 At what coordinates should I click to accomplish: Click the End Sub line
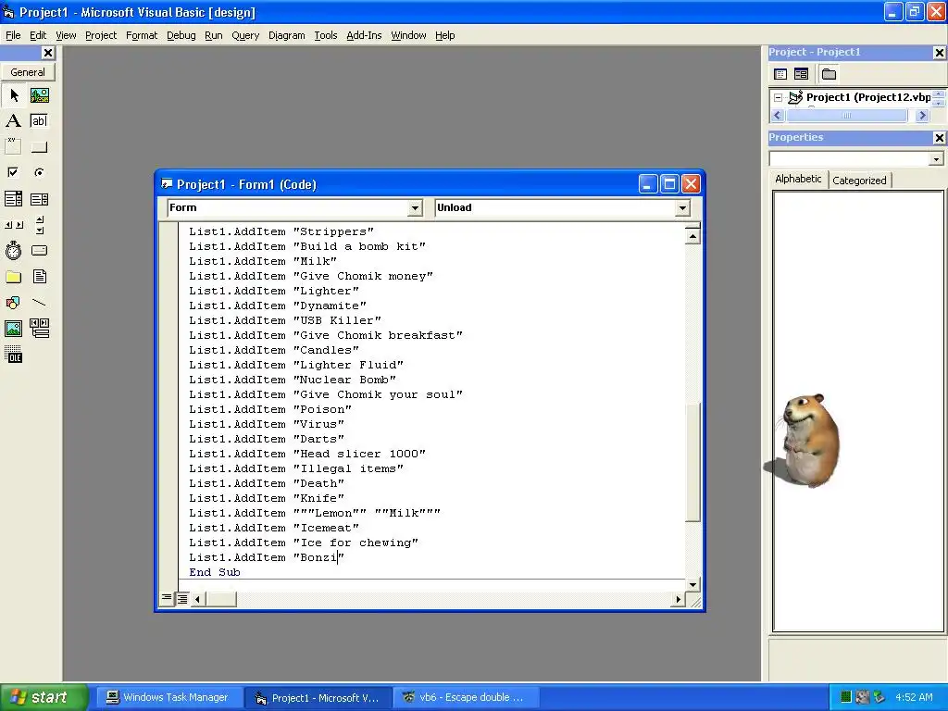pos(215,572)
